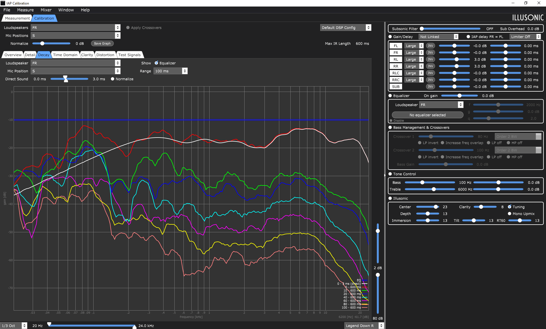The image size is (546, 329).
Task: Click the RLC channel label button
Action: pyautogui.click(x=396, y=73)
